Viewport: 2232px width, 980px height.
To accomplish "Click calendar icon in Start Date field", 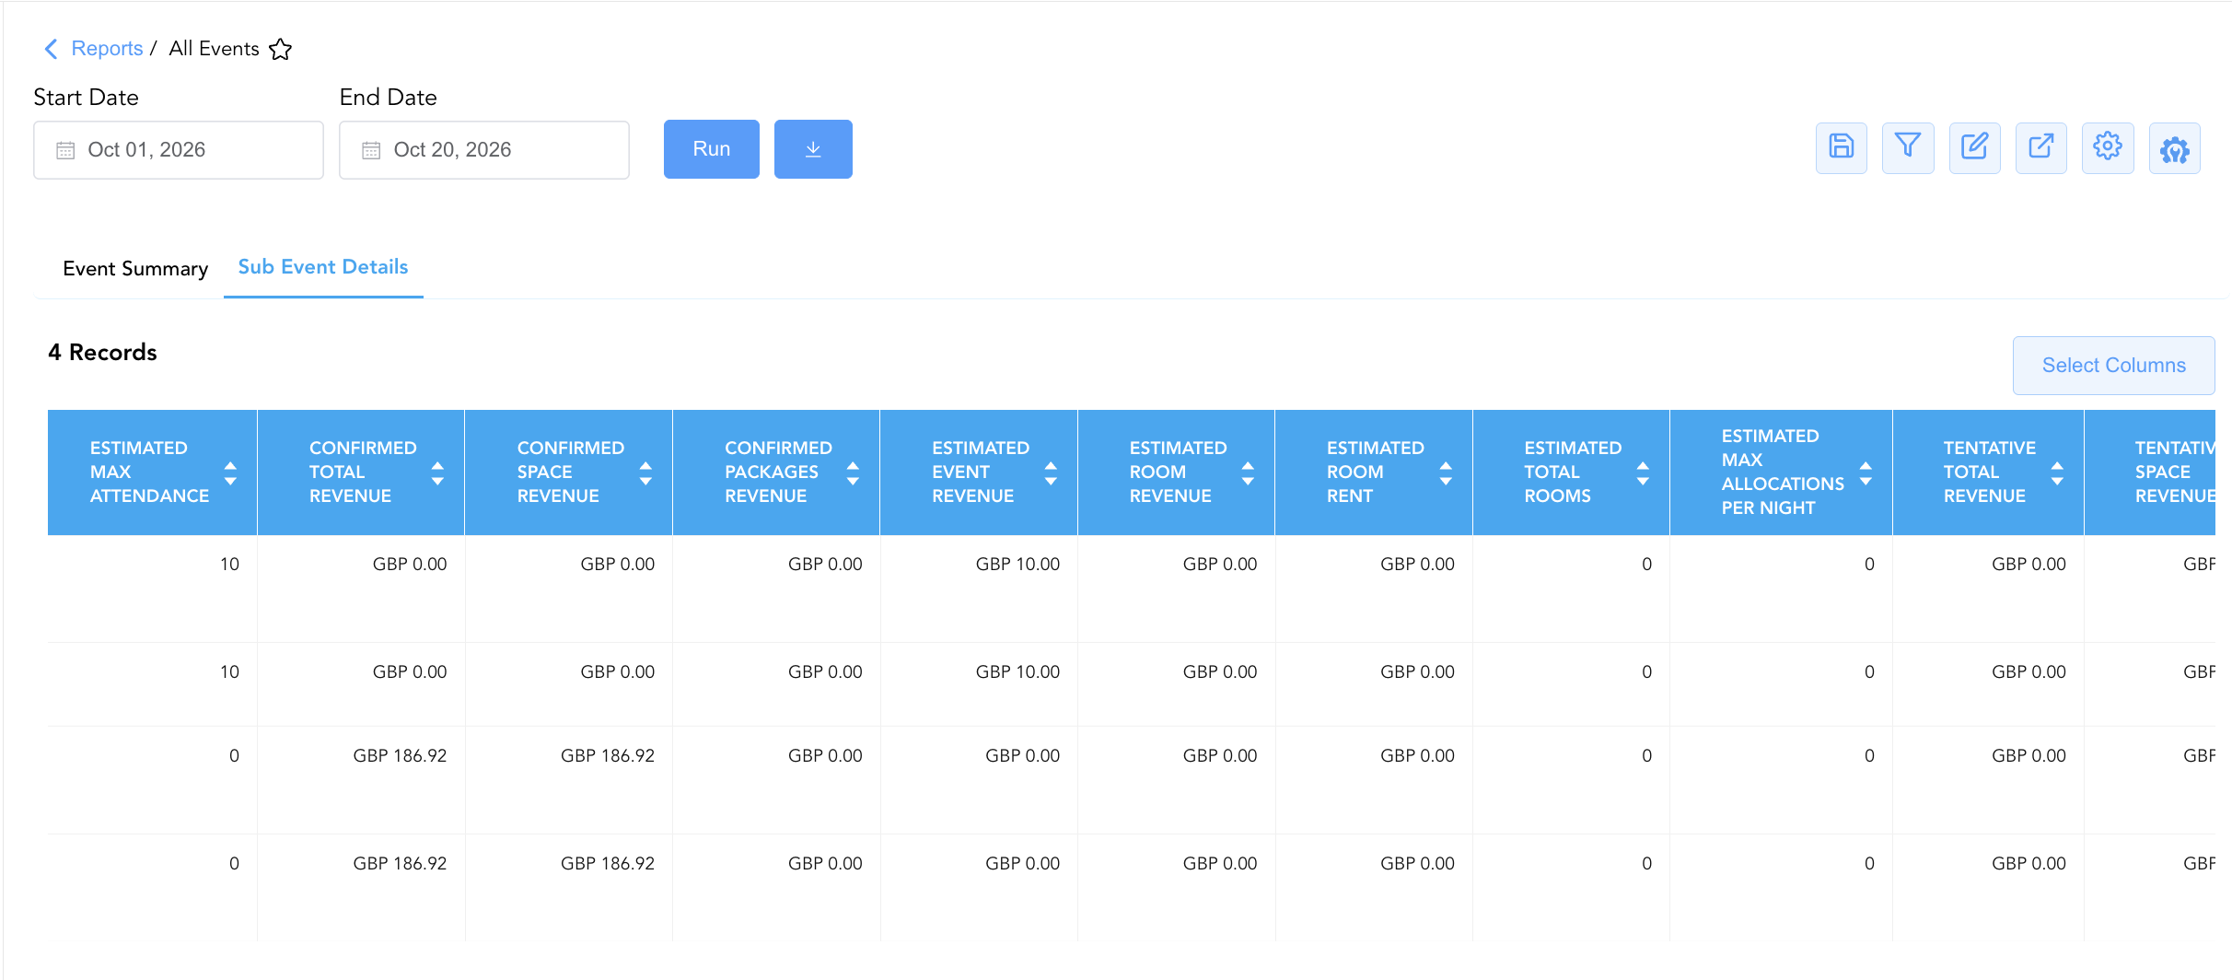I will click(x=65, y=150).
